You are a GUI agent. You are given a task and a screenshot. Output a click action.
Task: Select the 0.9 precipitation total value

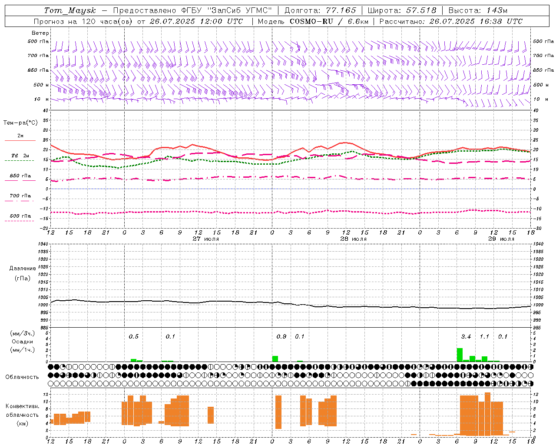coord(281,337)
